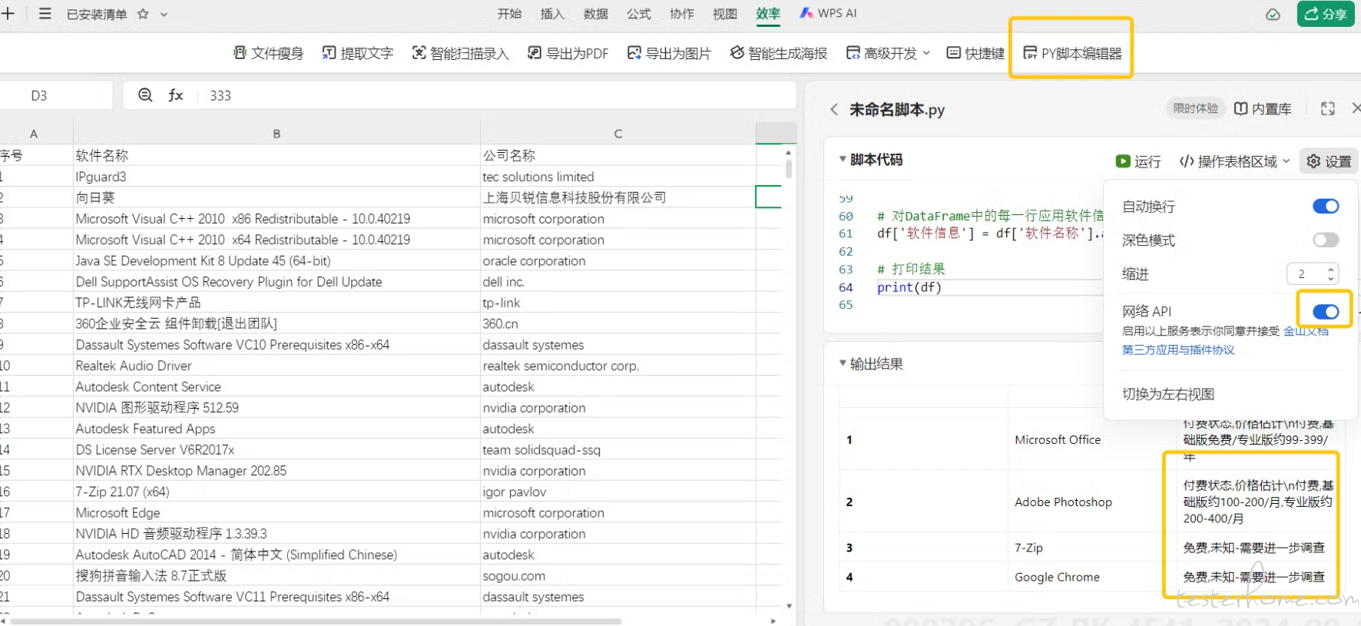The height and width of the screenshot is (626, 1361).
Task: Click code line print(df)
Action: tap(909, 287)
